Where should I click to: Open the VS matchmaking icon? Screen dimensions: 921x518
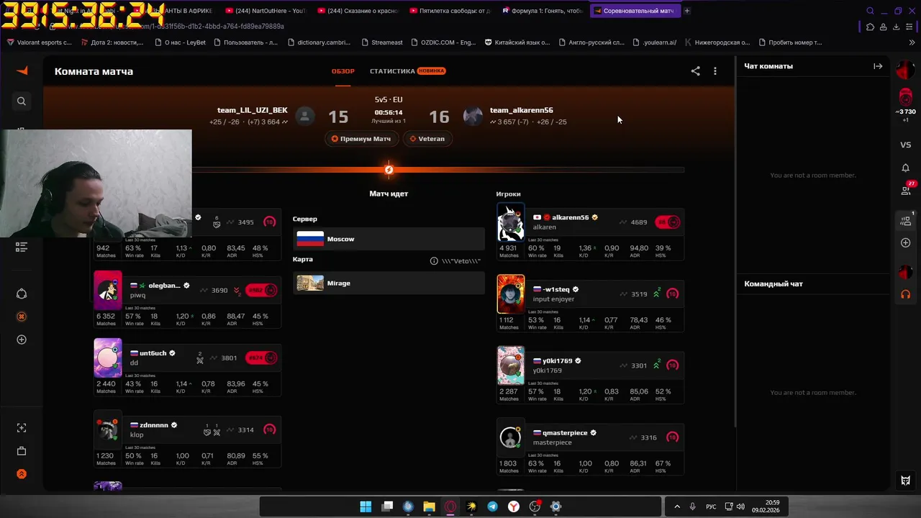pos(905,145)
